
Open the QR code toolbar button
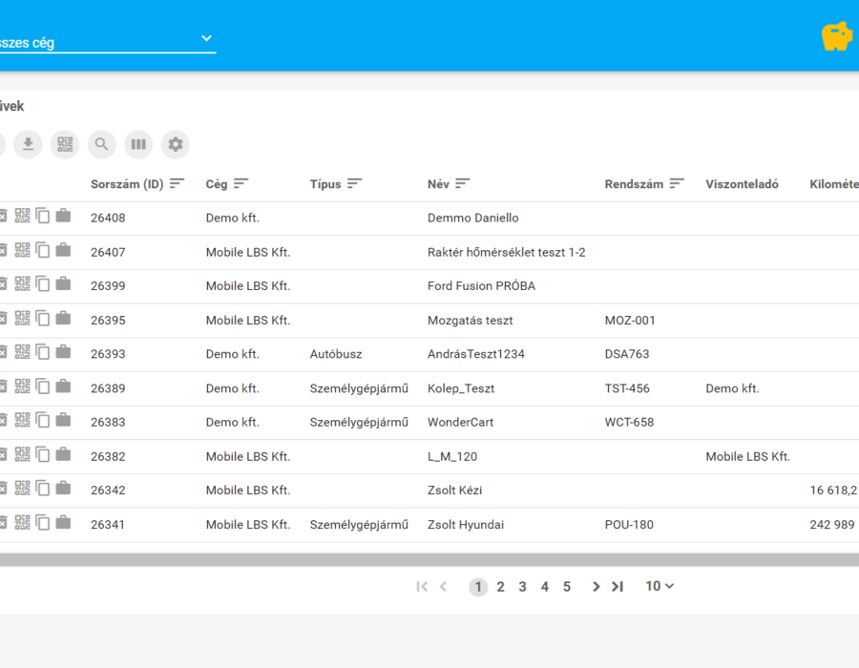(65, 144)
